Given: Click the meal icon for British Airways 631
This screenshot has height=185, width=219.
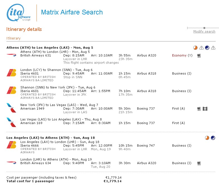Looking at the screenshot, I should pos(199,56).
